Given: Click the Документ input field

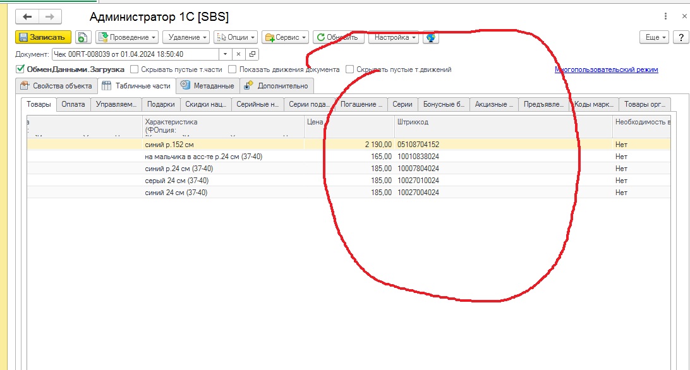Looking at the screenshot, I should pos(135,54).
